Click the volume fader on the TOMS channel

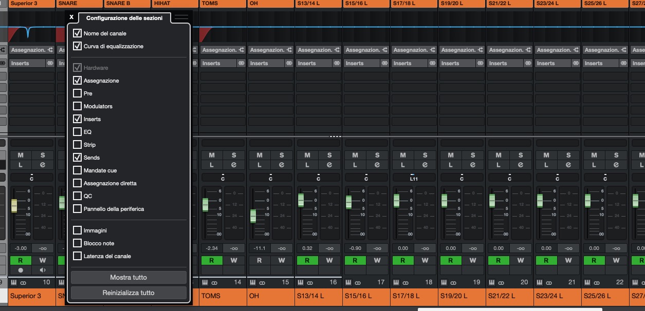205,205
